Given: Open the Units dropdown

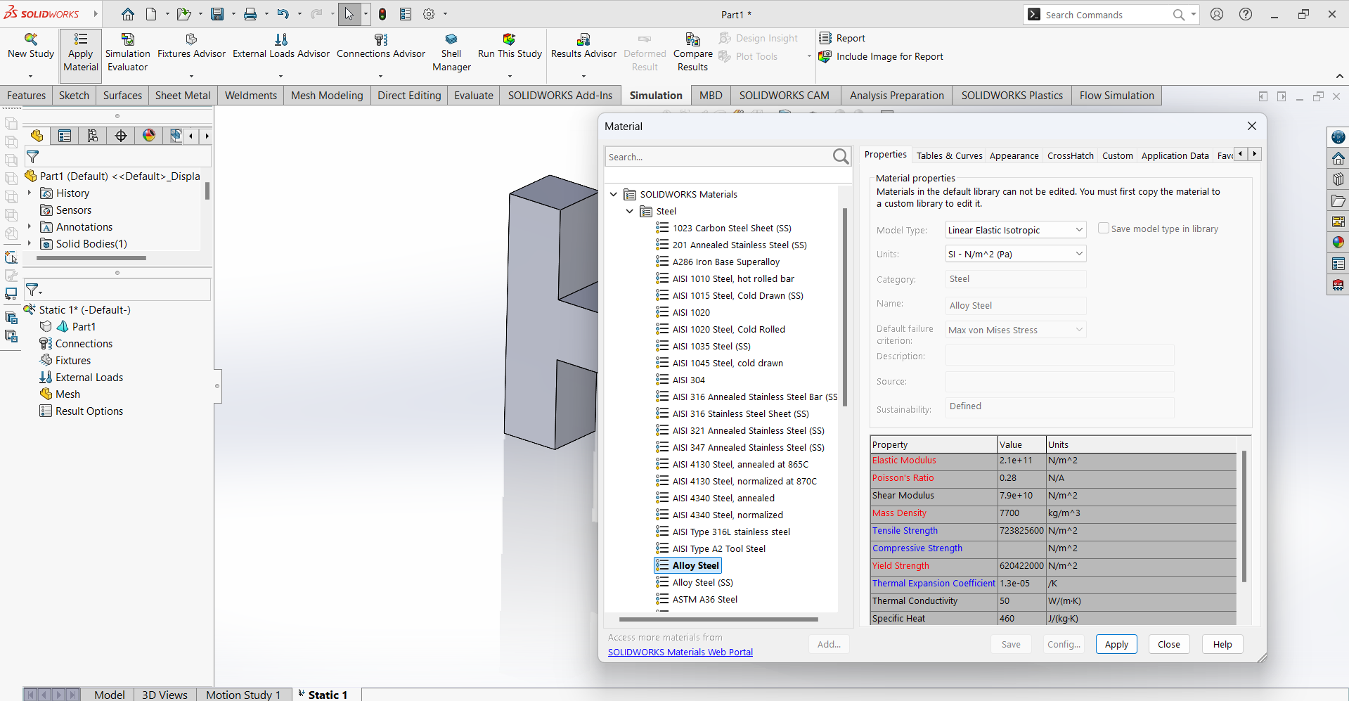Looking at the screenshot, I should click(1015, 254).
